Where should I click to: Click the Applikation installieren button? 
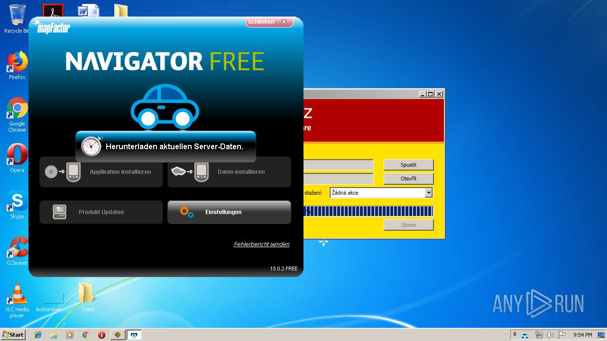click(101, 172)
